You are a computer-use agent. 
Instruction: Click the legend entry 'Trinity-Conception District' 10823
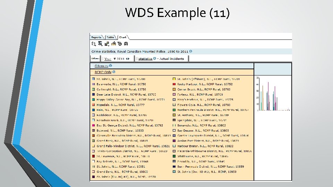[132, 151]
